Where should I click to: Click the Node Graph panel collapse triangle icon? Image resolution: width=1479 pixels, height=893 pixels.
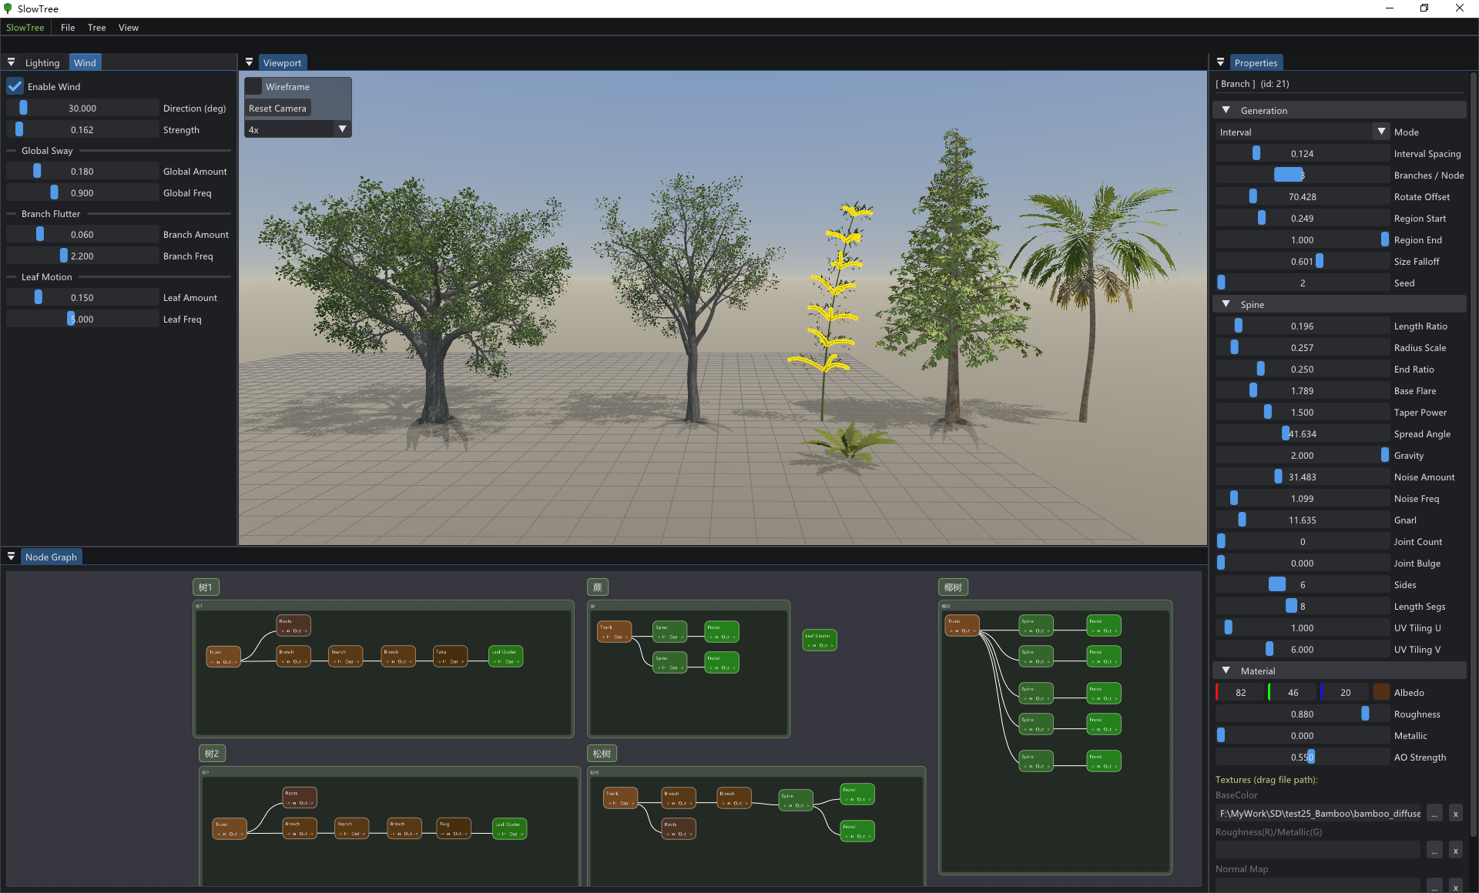[12, 557]
